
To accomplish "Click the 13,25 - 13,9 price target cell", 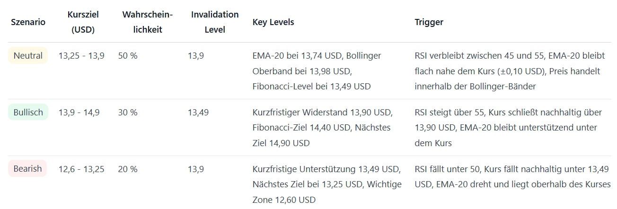I will coord(81,56).
